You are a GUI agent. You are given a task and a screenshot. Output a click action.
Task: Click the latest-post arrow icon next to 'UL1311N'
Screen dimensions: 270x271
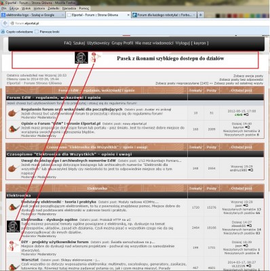pyautogui.click(x=248, y=266)
